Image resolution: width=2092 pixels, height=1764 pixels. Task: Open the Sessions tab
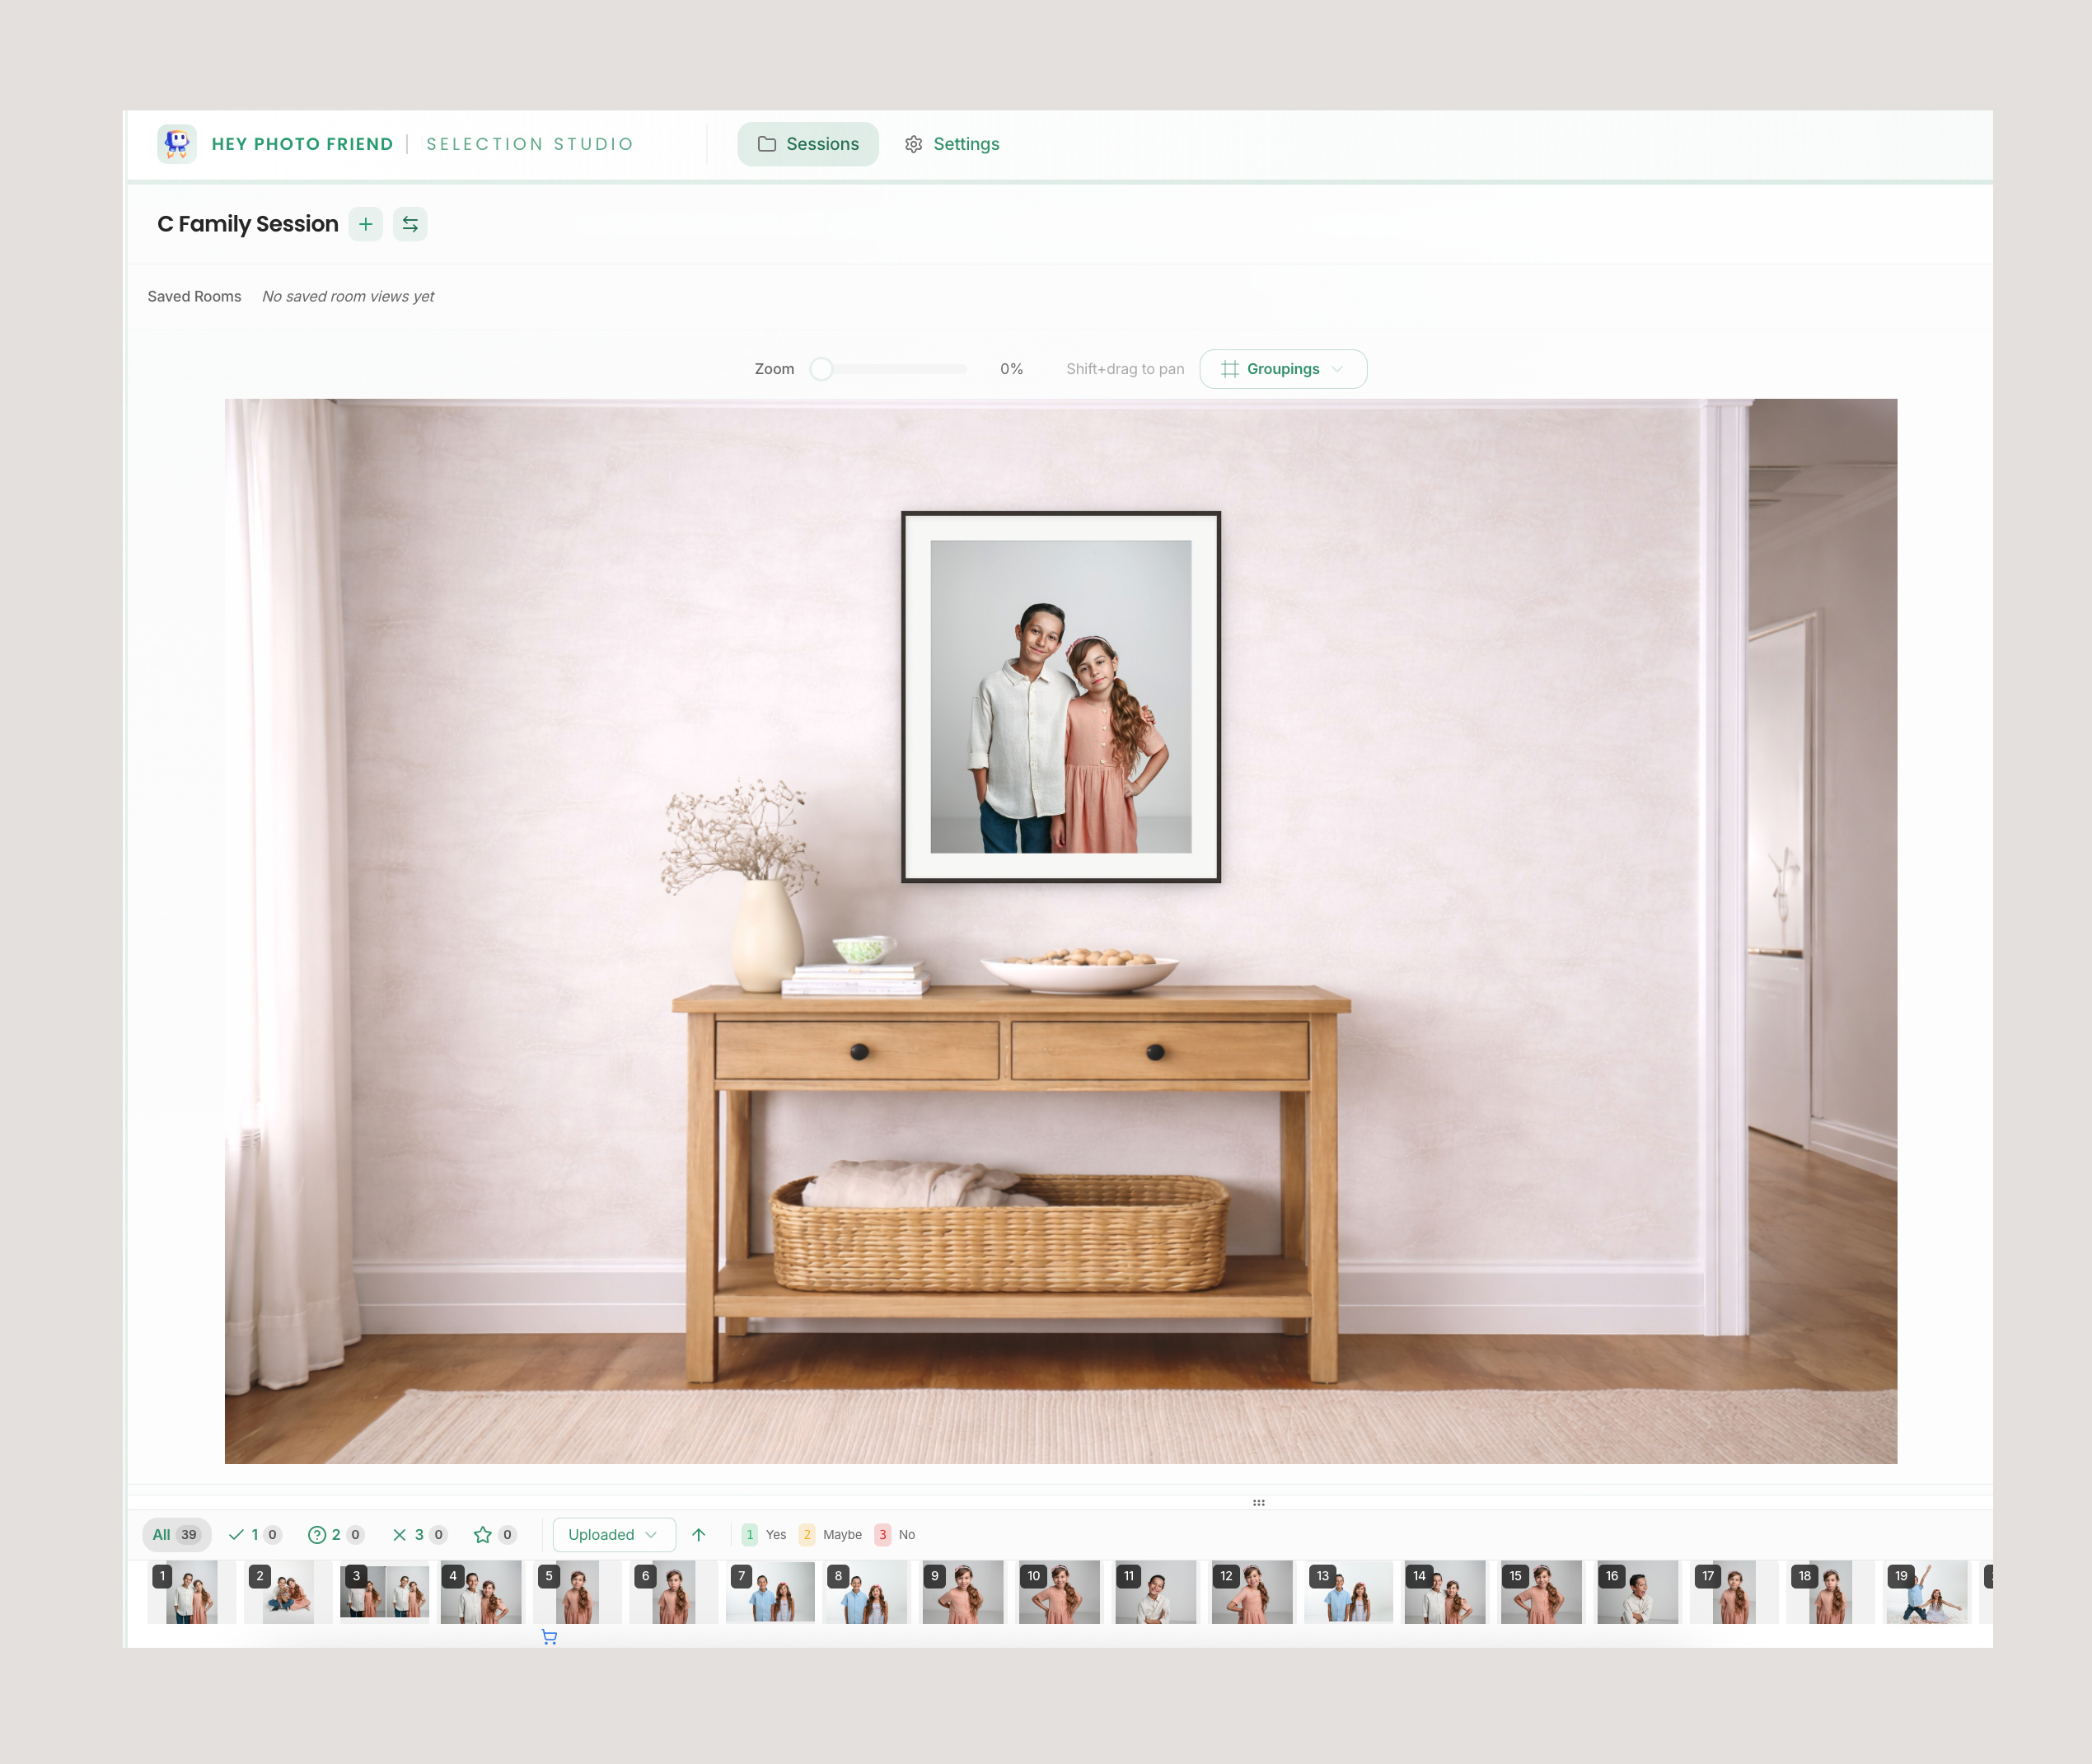[x=808, y=144]
